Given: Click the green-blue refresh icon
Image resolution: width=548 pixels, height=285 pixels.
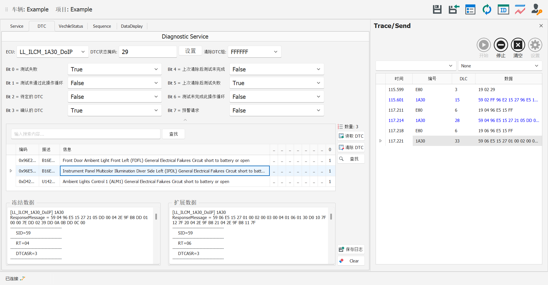Looking at the screenshot, I should coord(487,9).
